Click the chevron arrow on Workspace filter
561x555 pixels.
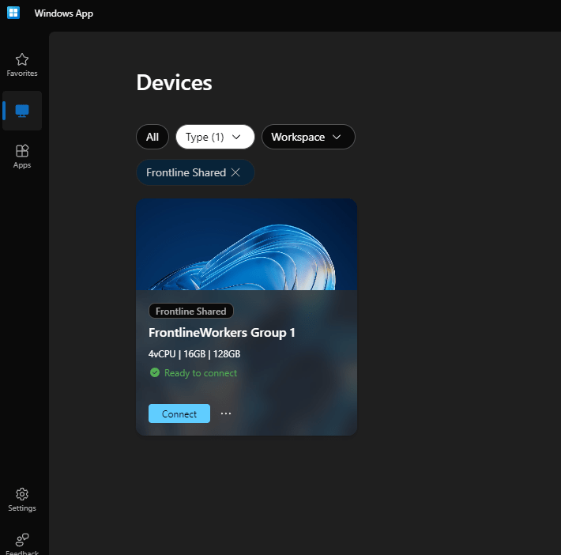[x=337, y=137]
